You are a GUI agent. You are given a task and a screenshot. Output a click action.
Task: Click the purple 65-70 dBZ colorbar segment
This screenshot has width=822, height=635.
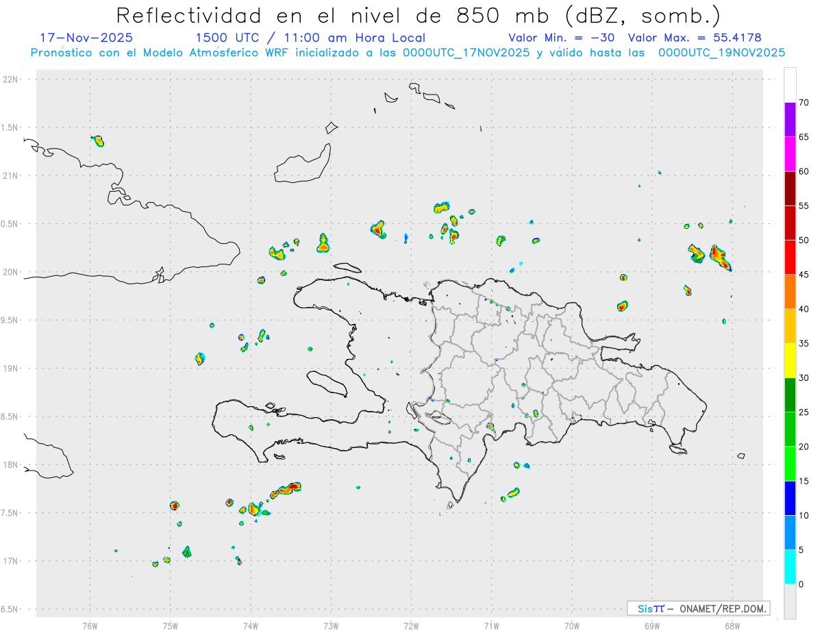pos(790,119)
